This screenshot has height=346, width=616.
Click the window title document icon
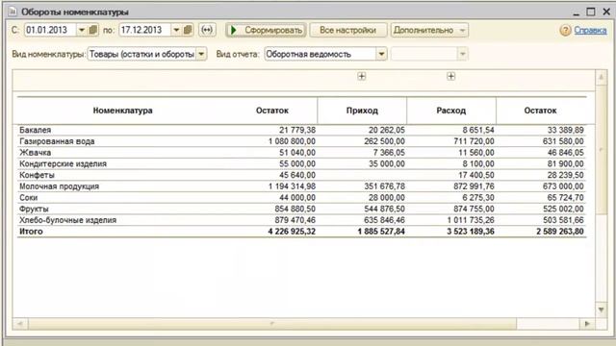coord(13,12)
